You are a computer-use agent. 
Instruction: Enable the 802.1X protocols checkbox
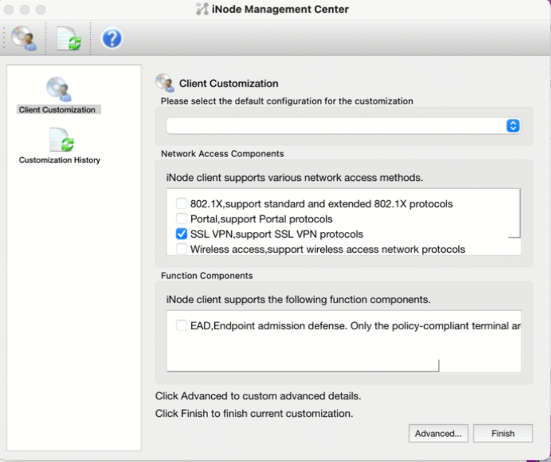coord(181,203)
